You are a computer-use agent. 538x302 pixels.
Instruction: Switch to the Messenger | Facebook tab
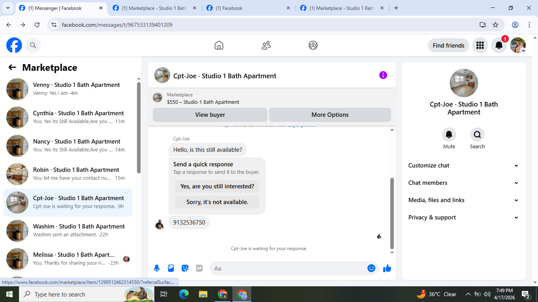tap(61, 8)
